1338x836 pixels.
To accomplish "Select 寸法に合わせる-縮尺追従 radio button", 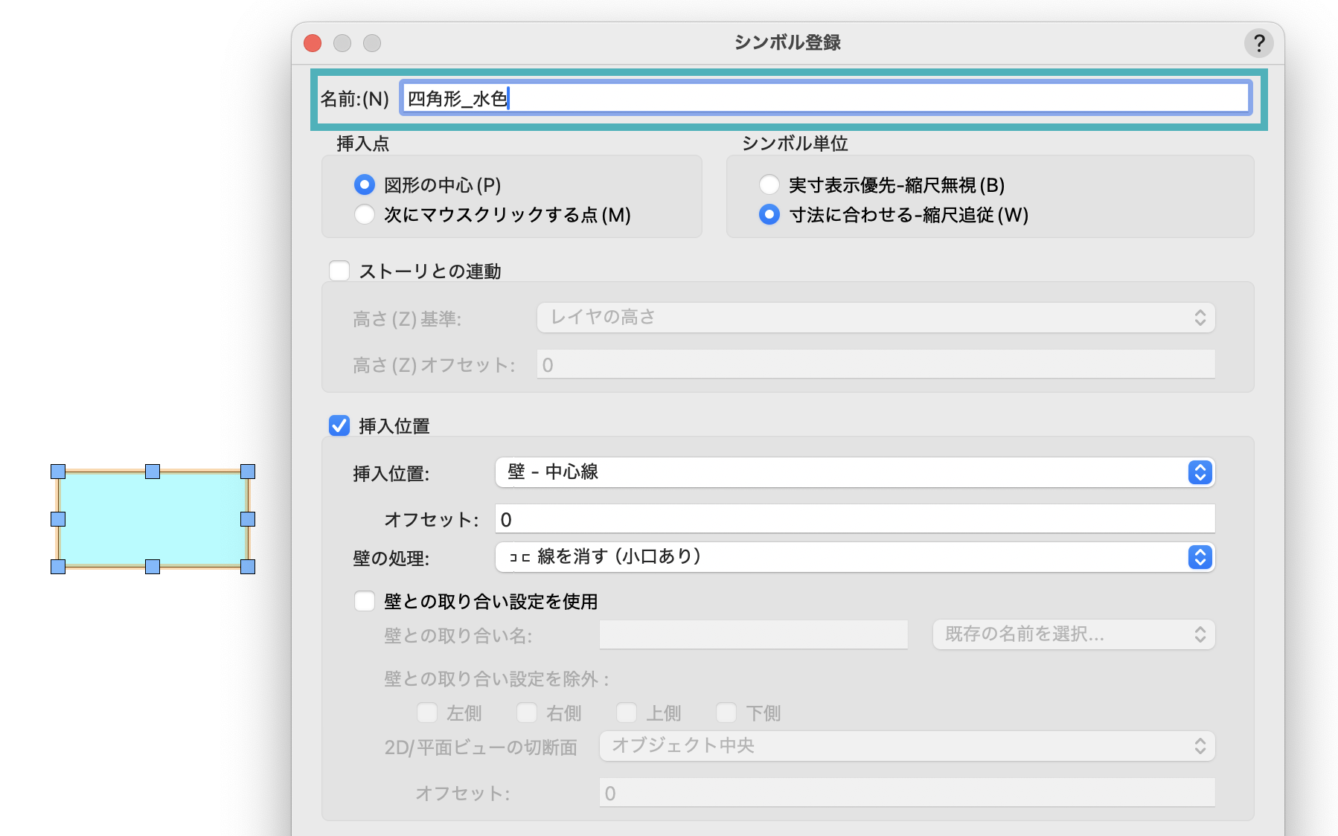I will point(769,215).
